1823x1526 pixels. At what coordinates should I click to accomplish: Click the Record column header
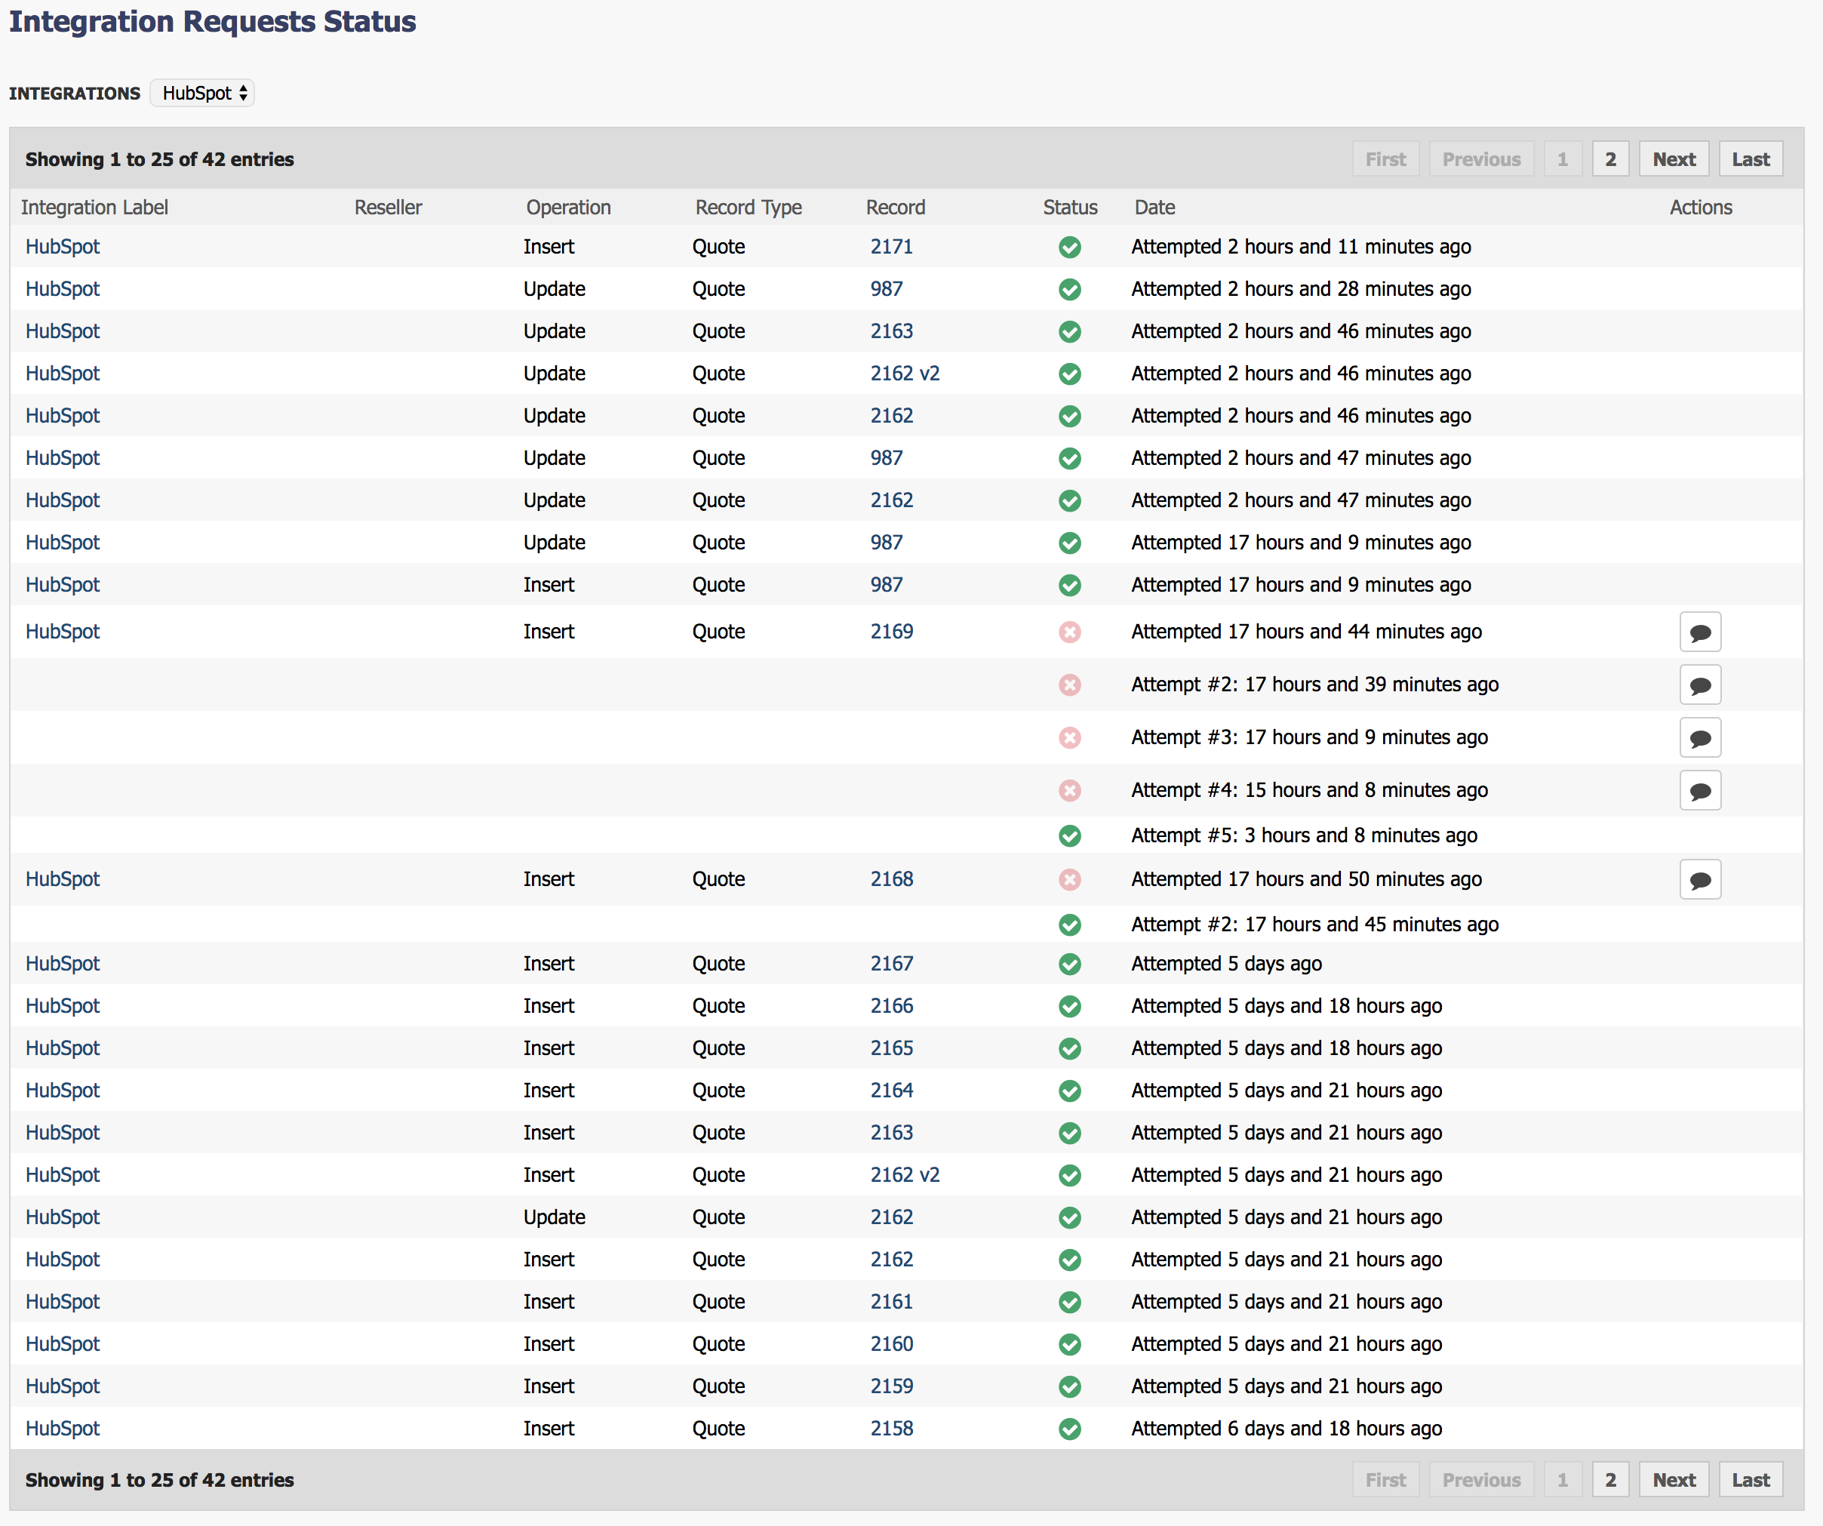(895, 208)
